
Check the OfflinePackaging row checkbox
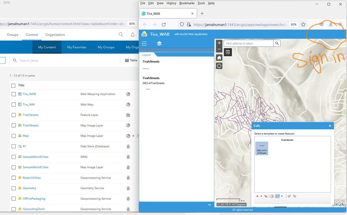coord(14,199)
